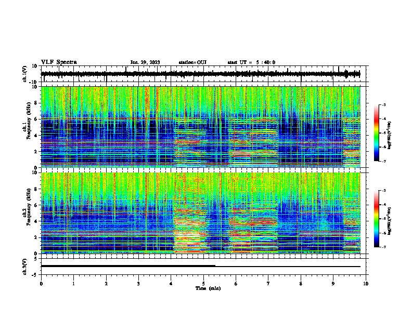
Task: Click the '-3' label on ch.1 color bar
Action: [x=383, y=104]
